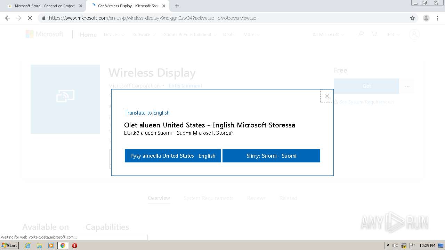
Task: Close the Microsoft Store - Generation Project tab
Action: coord(80,6)
